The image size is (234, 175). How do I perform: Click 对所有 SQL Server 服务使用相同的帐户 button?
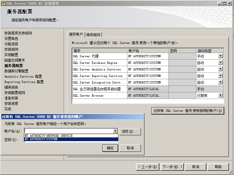pos(188,111)
